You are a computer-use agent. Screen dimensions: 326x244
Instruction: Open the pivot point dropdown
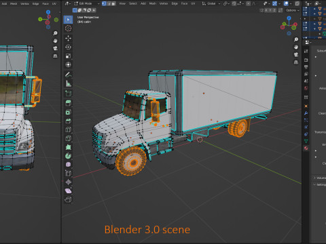pyautogui.click(x=226, y=3)
